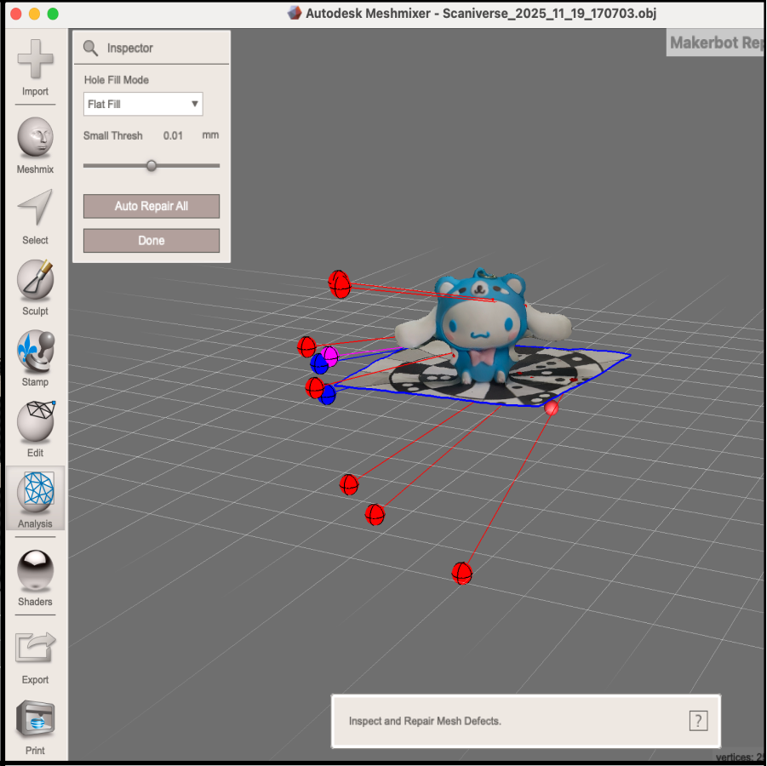The image size is (767, 766).
Task: Click the Makerbot Replicator printer dropdown
Action: (715, 43)
